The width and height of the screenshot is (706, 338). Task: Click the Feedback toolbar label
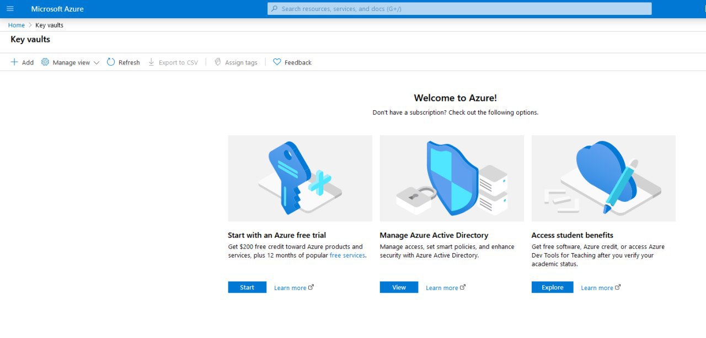coord(298,63)
